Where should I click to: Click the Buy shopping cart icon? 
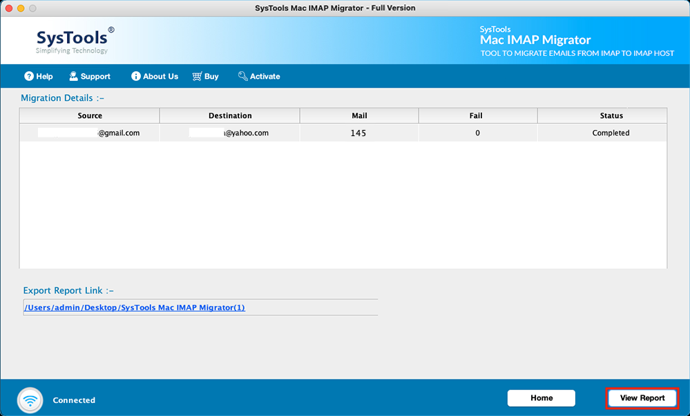click(x=197, y=76)
